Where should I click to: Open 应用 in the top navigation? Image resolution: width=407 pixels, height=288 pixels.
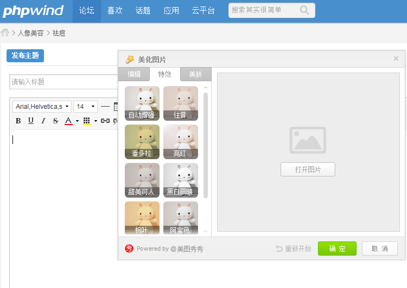[x=171, y=11]
